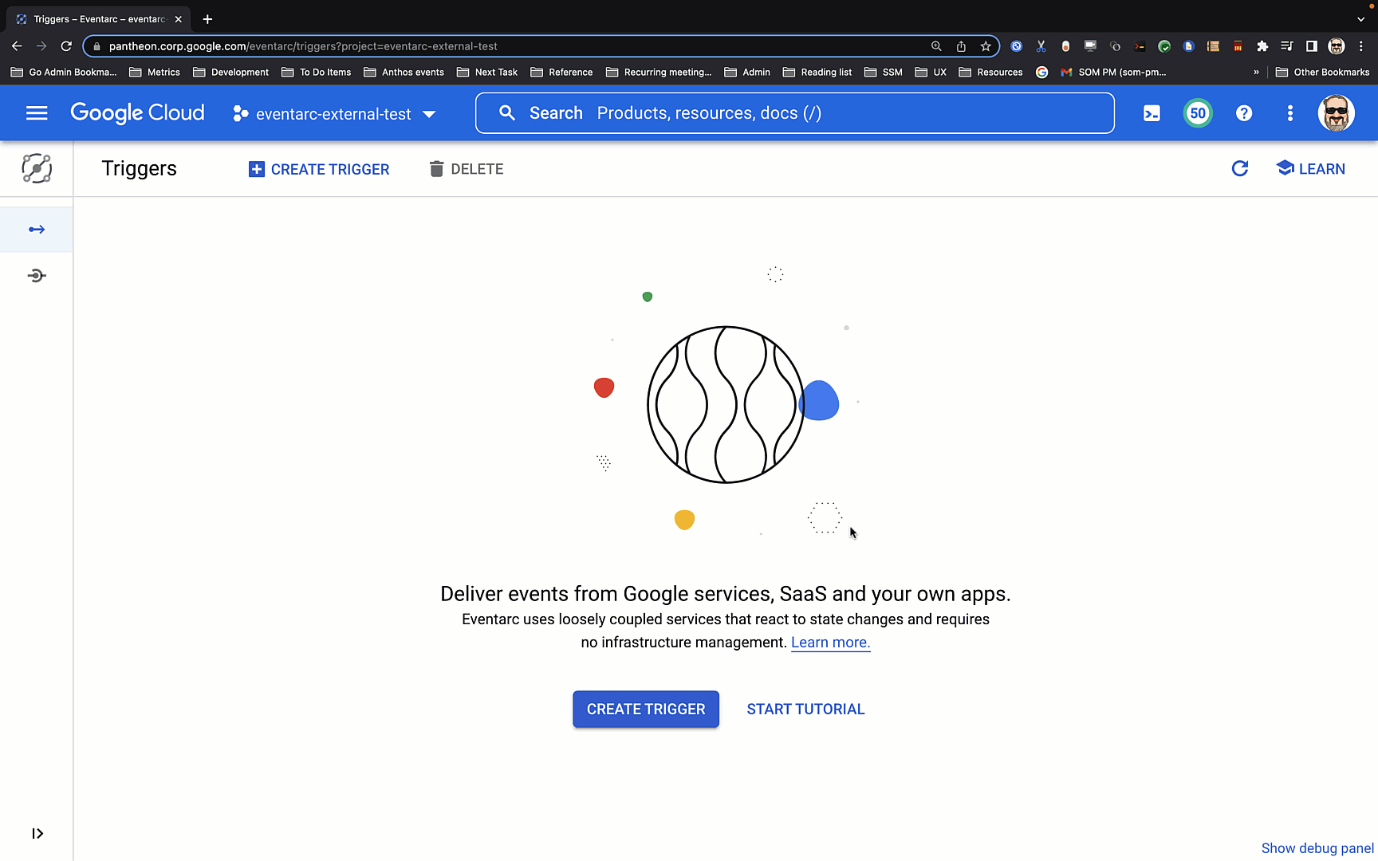Open the three-dot settings and utilities menu
This screenshot has height=861, width=1378.
[x=1289, y=113]
